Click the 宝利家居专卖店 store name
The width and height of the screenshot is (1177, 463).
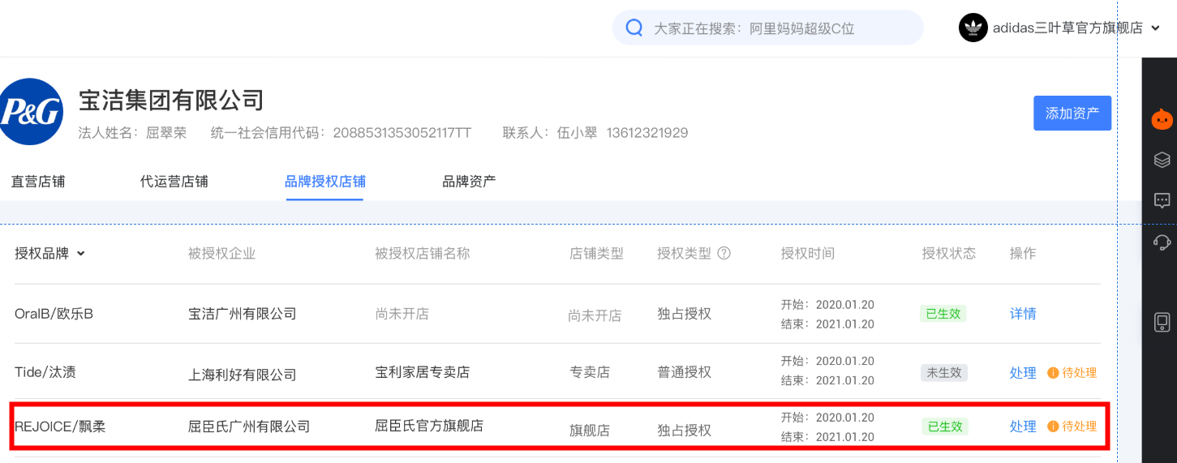click(422, 372)
